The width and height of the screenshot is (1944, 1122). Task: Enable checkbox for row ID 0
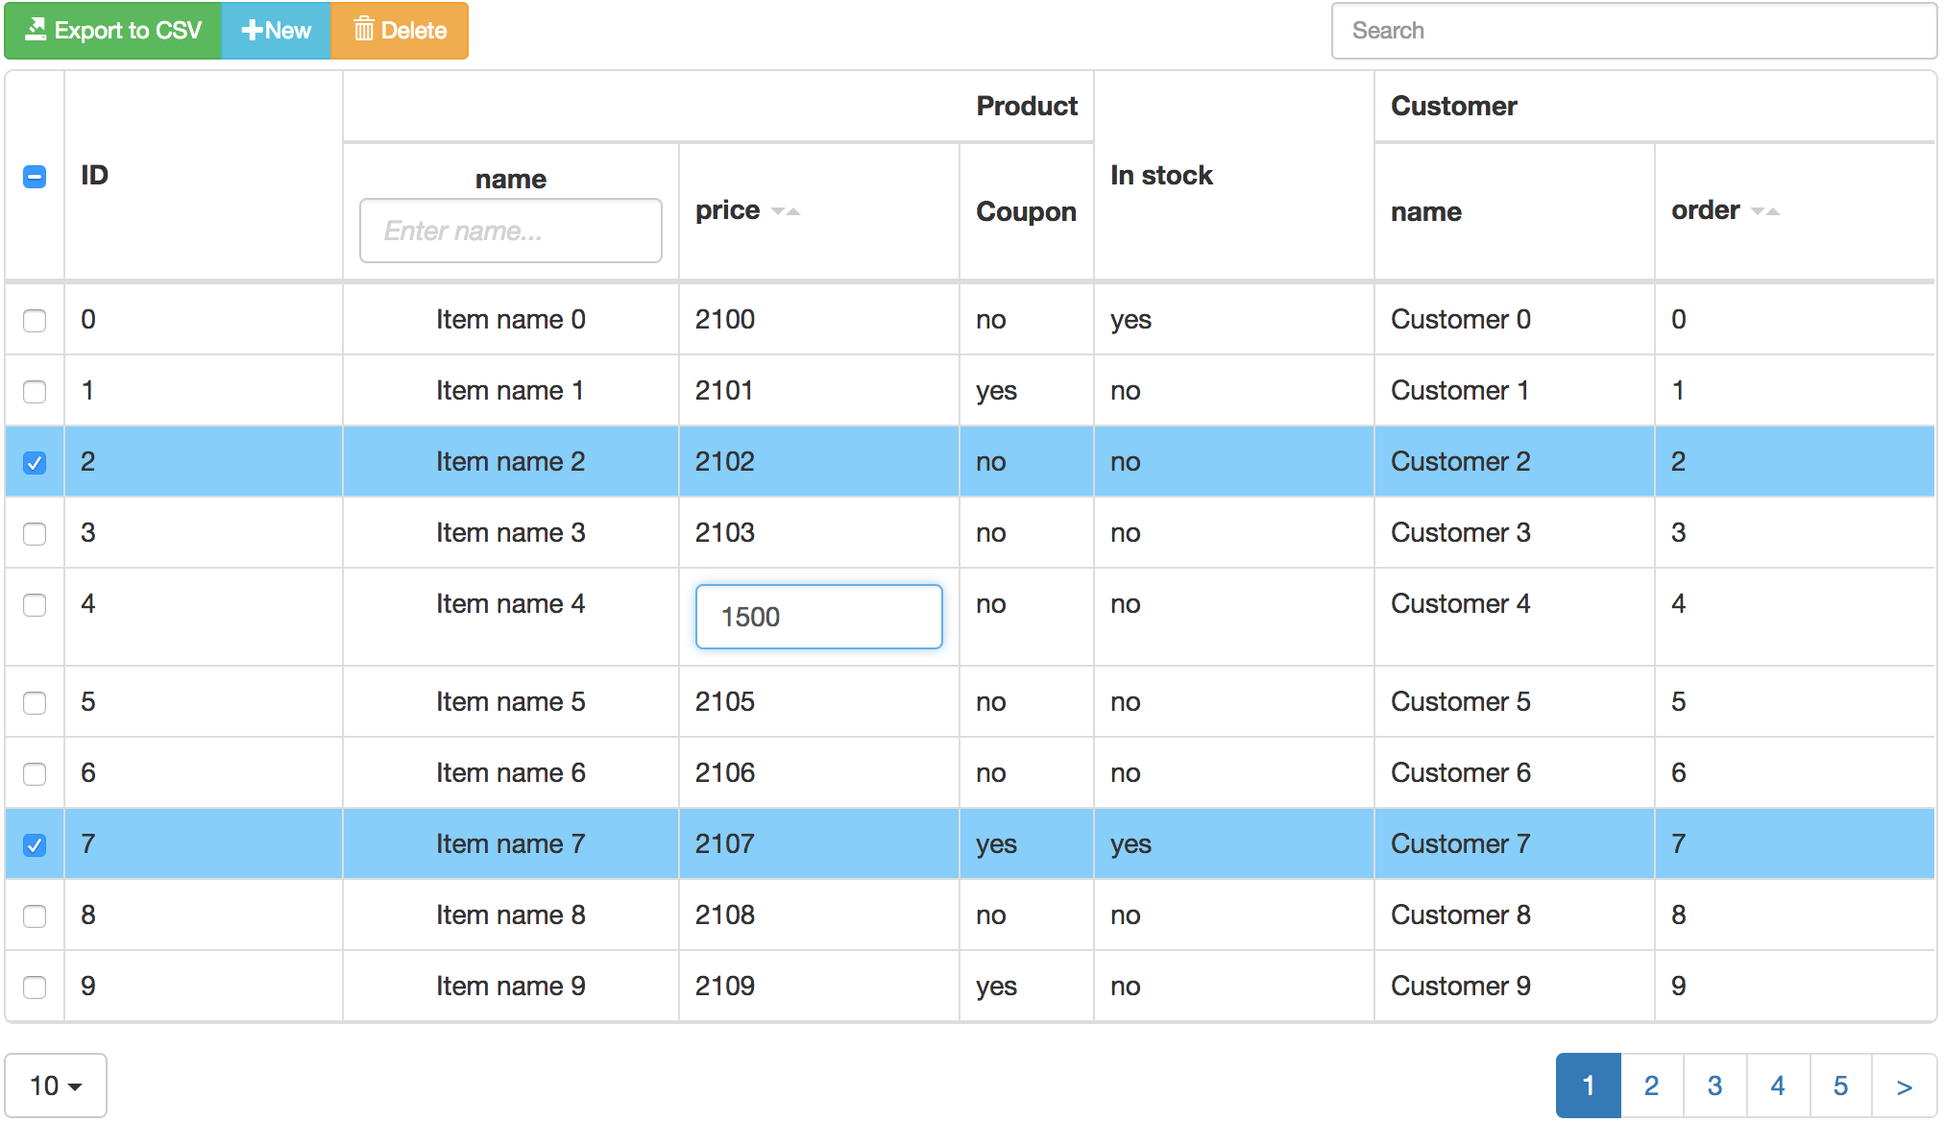(35, 317)
